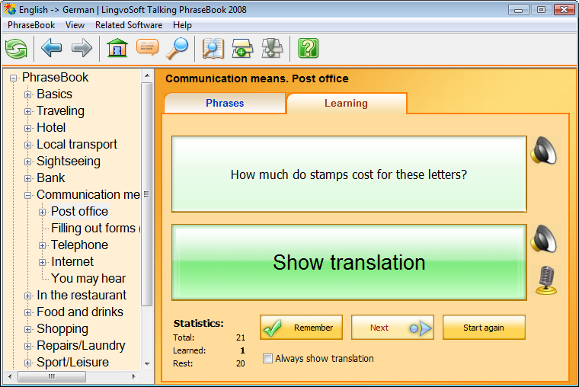Expand the Food and drinks node
The image size is (579, 387).
pos(27,312)
